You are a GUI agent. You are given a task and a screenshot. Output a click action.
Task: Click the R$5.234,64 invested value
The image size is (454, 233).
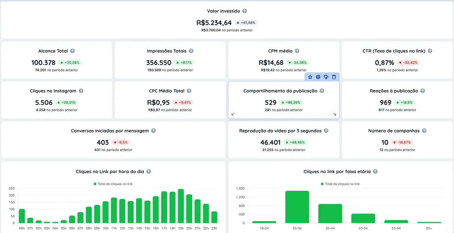point(214,23)
